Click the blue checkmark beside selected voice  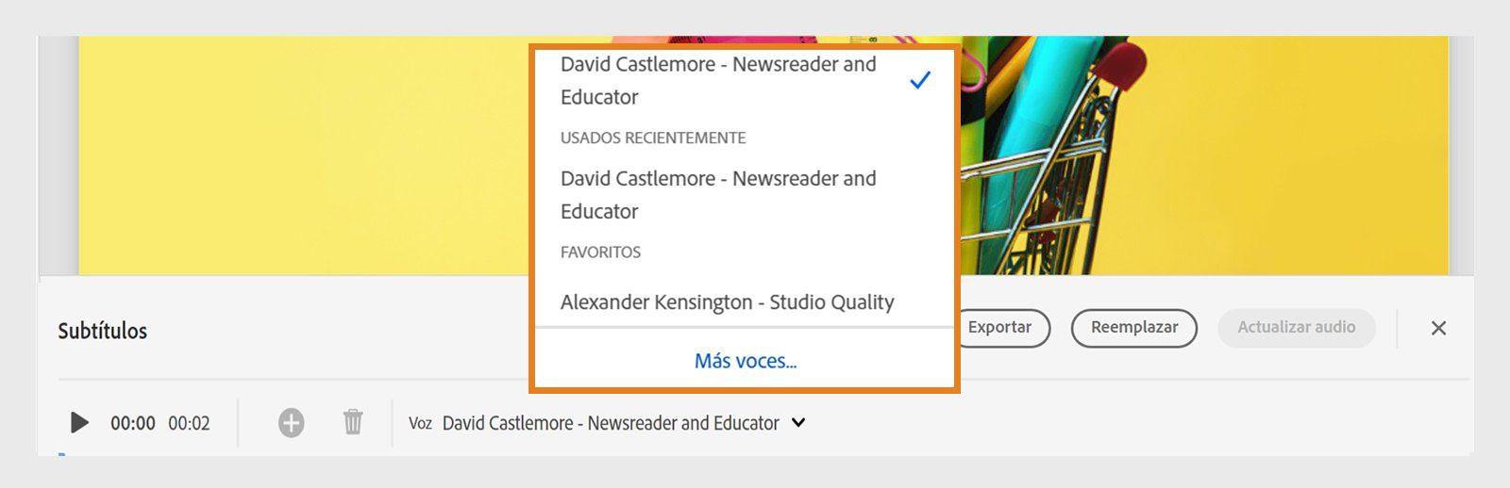coord(920,81)
